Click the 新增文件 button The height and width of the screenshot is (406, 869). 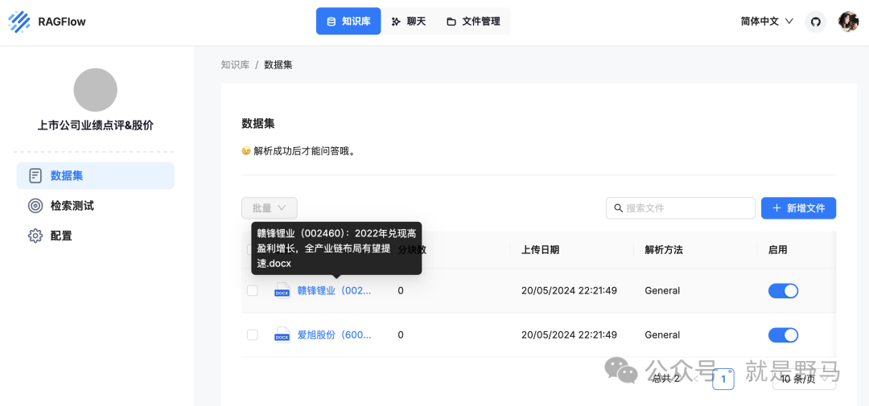click(798, 208)
